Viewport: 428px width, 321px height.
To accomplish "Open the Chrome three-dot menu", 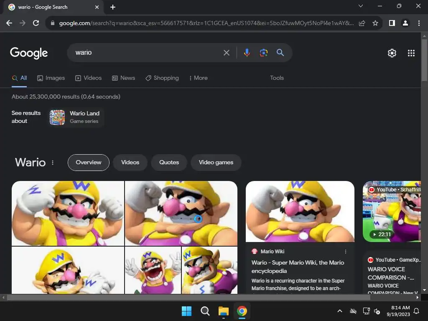I will click(x=419, y=23).
